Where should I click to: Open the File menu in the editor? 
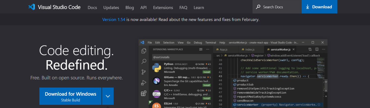click(x=150, y=43)
